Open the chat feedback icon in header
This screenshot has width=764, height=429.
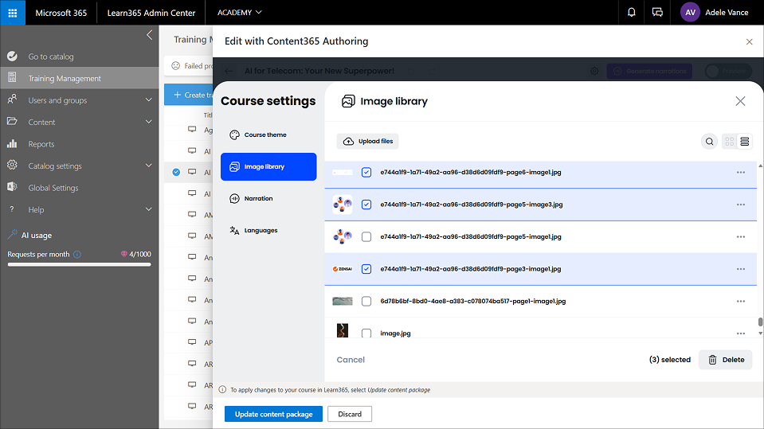[657, 13]
